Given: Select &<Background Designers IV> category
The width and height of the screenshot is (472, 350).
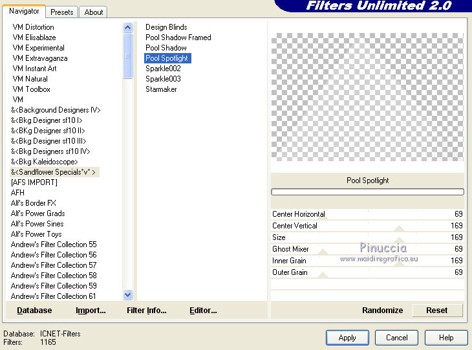Looking at the screenshot, I should (56, 109).
